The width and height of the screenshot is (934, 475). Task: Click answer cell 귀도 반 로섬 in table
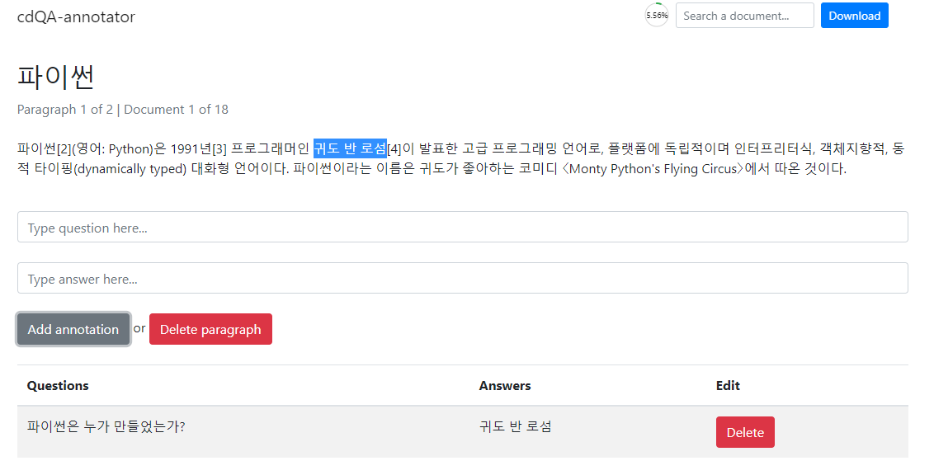pyautogui.click(x=515, y=426)
